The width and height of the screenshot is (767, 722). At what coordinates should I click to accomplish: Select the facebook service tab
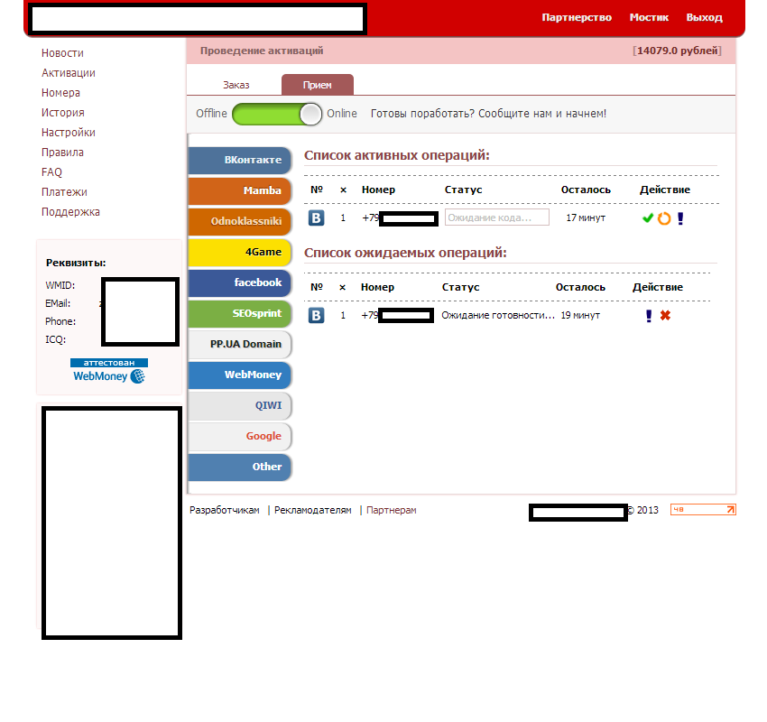tap(240, 282)
